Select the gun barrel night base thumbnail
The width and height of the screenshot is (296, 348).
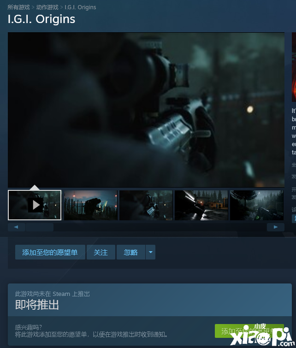tap(201, 205)
